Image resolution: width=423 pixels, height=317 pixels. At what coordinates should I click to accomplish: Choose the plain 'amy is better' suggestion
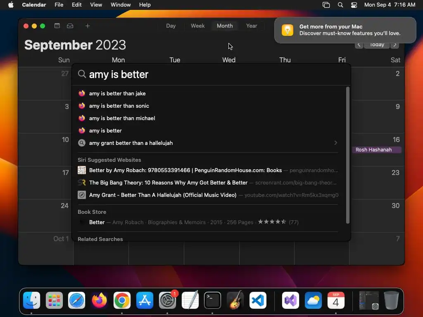208,130
